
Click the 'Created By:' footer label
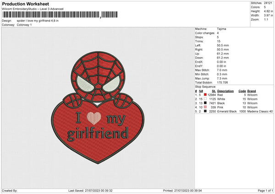(10, 190)
